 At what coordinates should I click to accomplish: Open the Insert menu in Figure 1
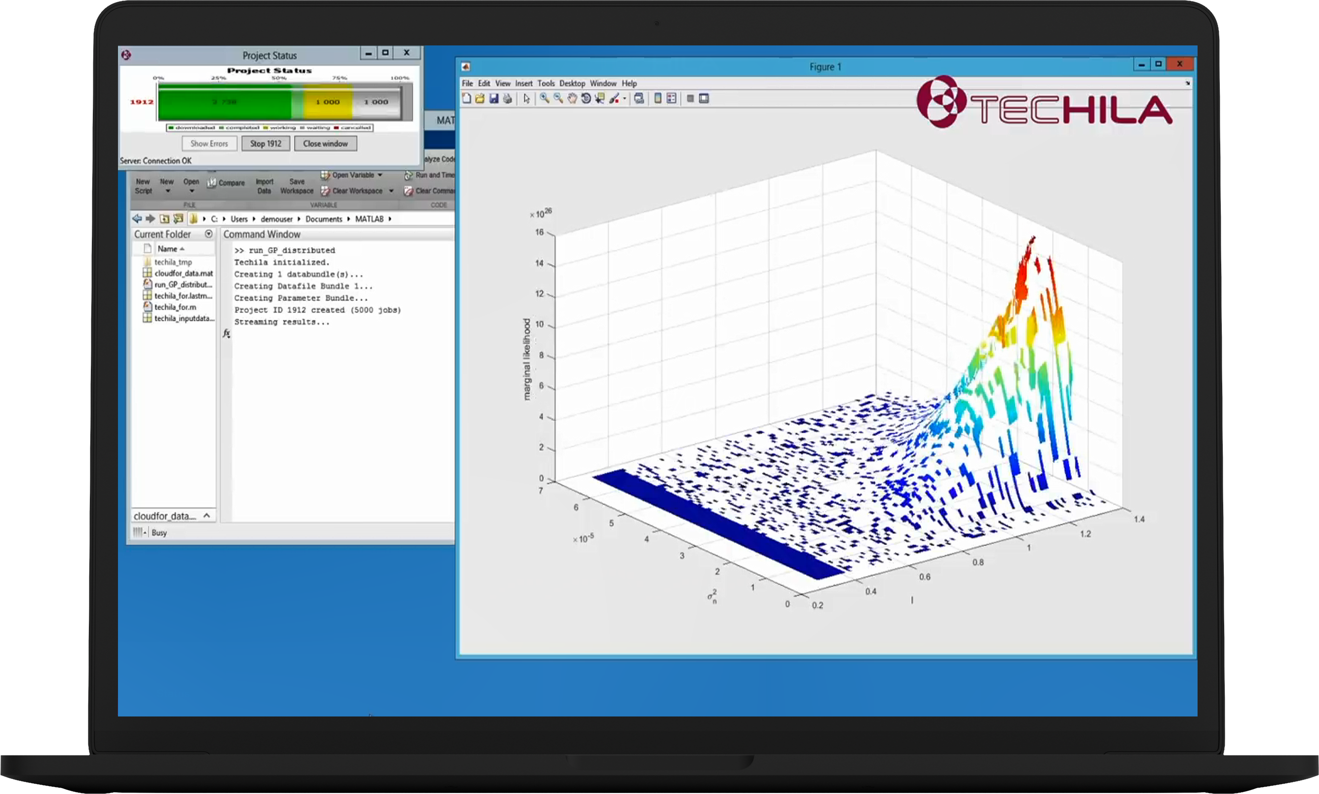point(524,83)
